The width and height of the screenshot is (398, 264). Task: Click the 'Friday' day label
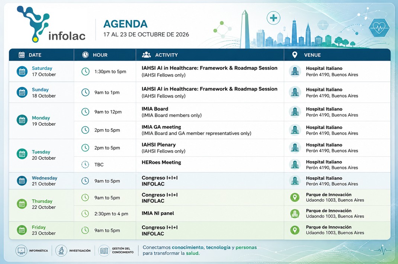[x=39, y=227]
